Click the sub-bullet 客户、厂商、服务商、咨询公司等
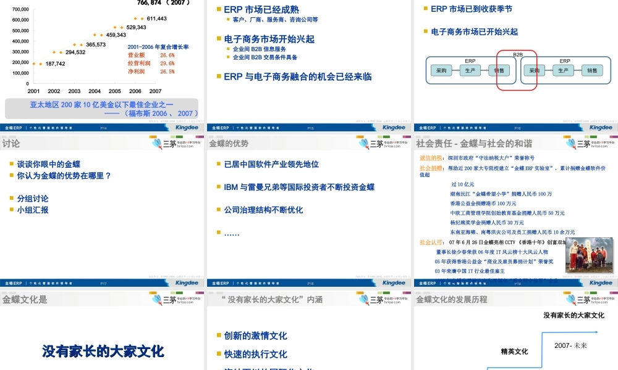Screen dimensions: 618x370 click(275, 19)
